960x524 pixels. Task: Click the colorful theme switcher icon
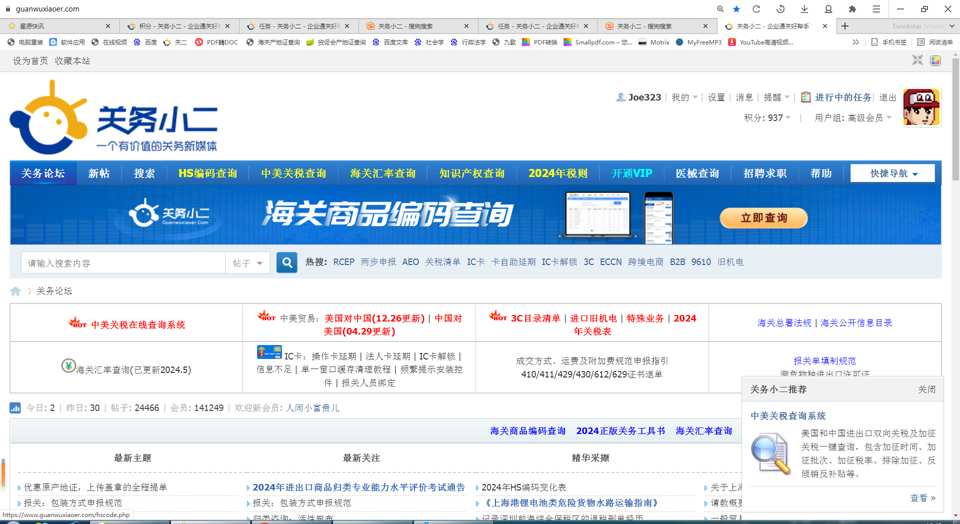point(935,60)
